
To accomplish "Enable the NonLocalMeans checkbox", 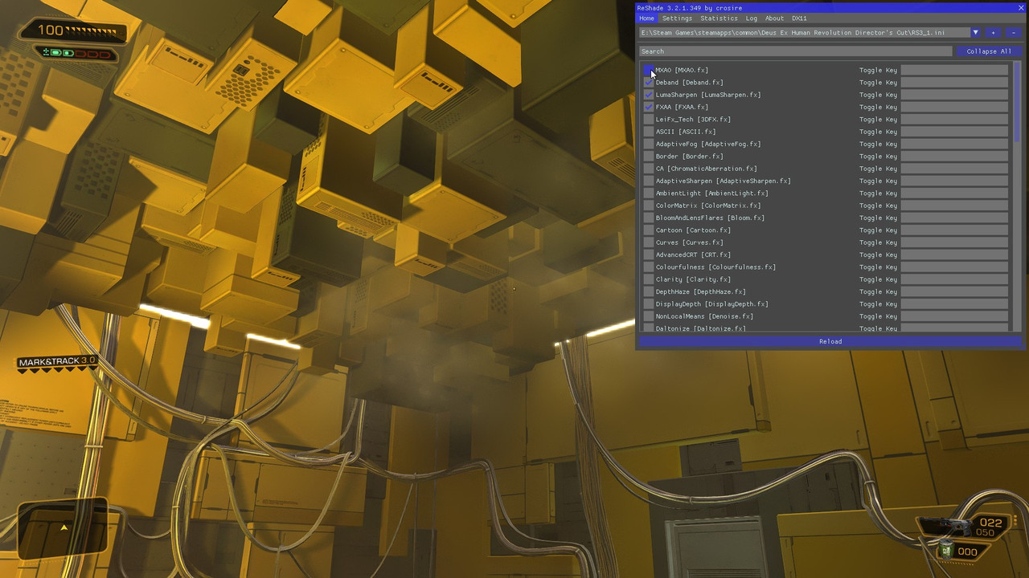I will pos(649,316).
